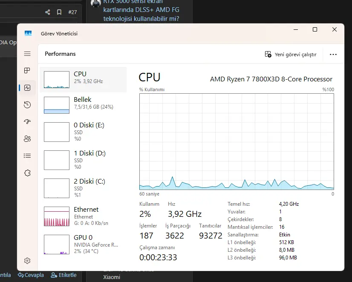Screen dimensions: 352x282
Task: Open forum post number #27 link
Action: click(72, 12)
